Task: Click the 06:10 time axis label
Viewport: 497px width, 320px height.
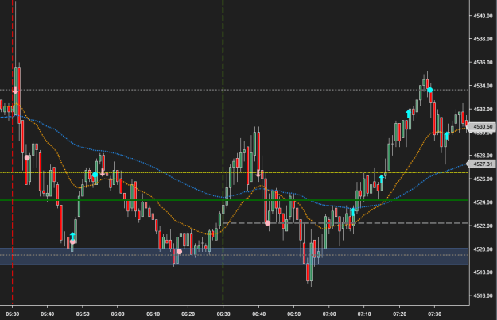Action: [x=153, y=314]
